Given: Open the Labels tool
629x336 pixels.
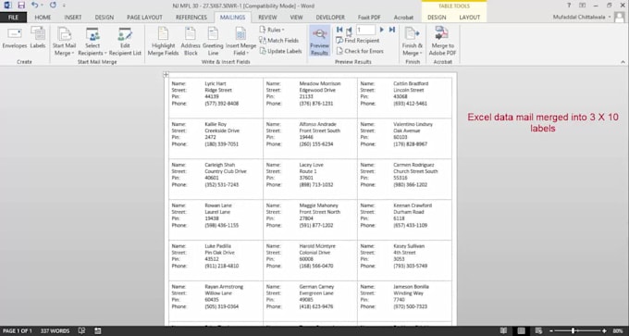Looking at the screenshot, I should pos(38,38).
